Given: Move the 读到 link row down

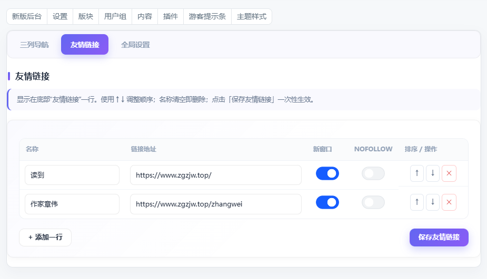Looking at the screenshot, I should (x=433, y=173).
